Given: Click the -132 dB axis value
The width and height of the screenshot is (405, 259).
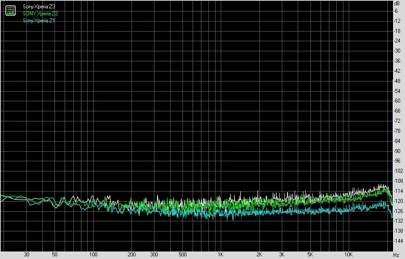Looking at the screenshot, I should 398,220.
